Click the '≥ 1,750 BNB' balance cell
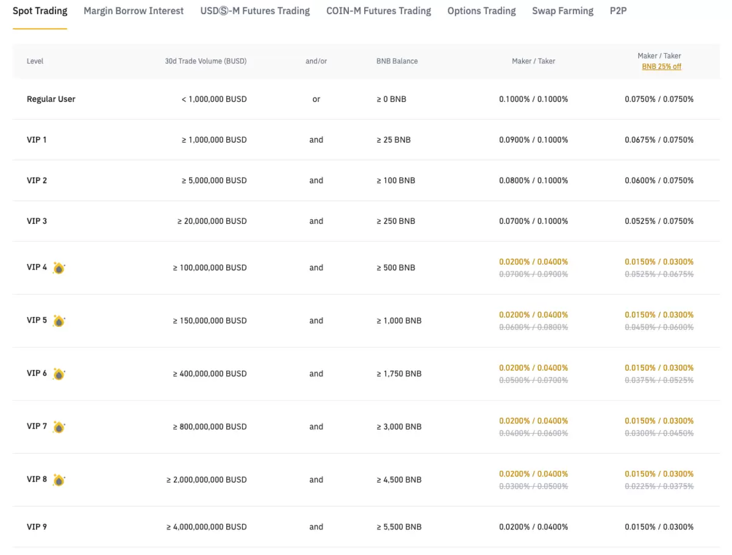The image size is (732, 555). (x=399, y=374)
